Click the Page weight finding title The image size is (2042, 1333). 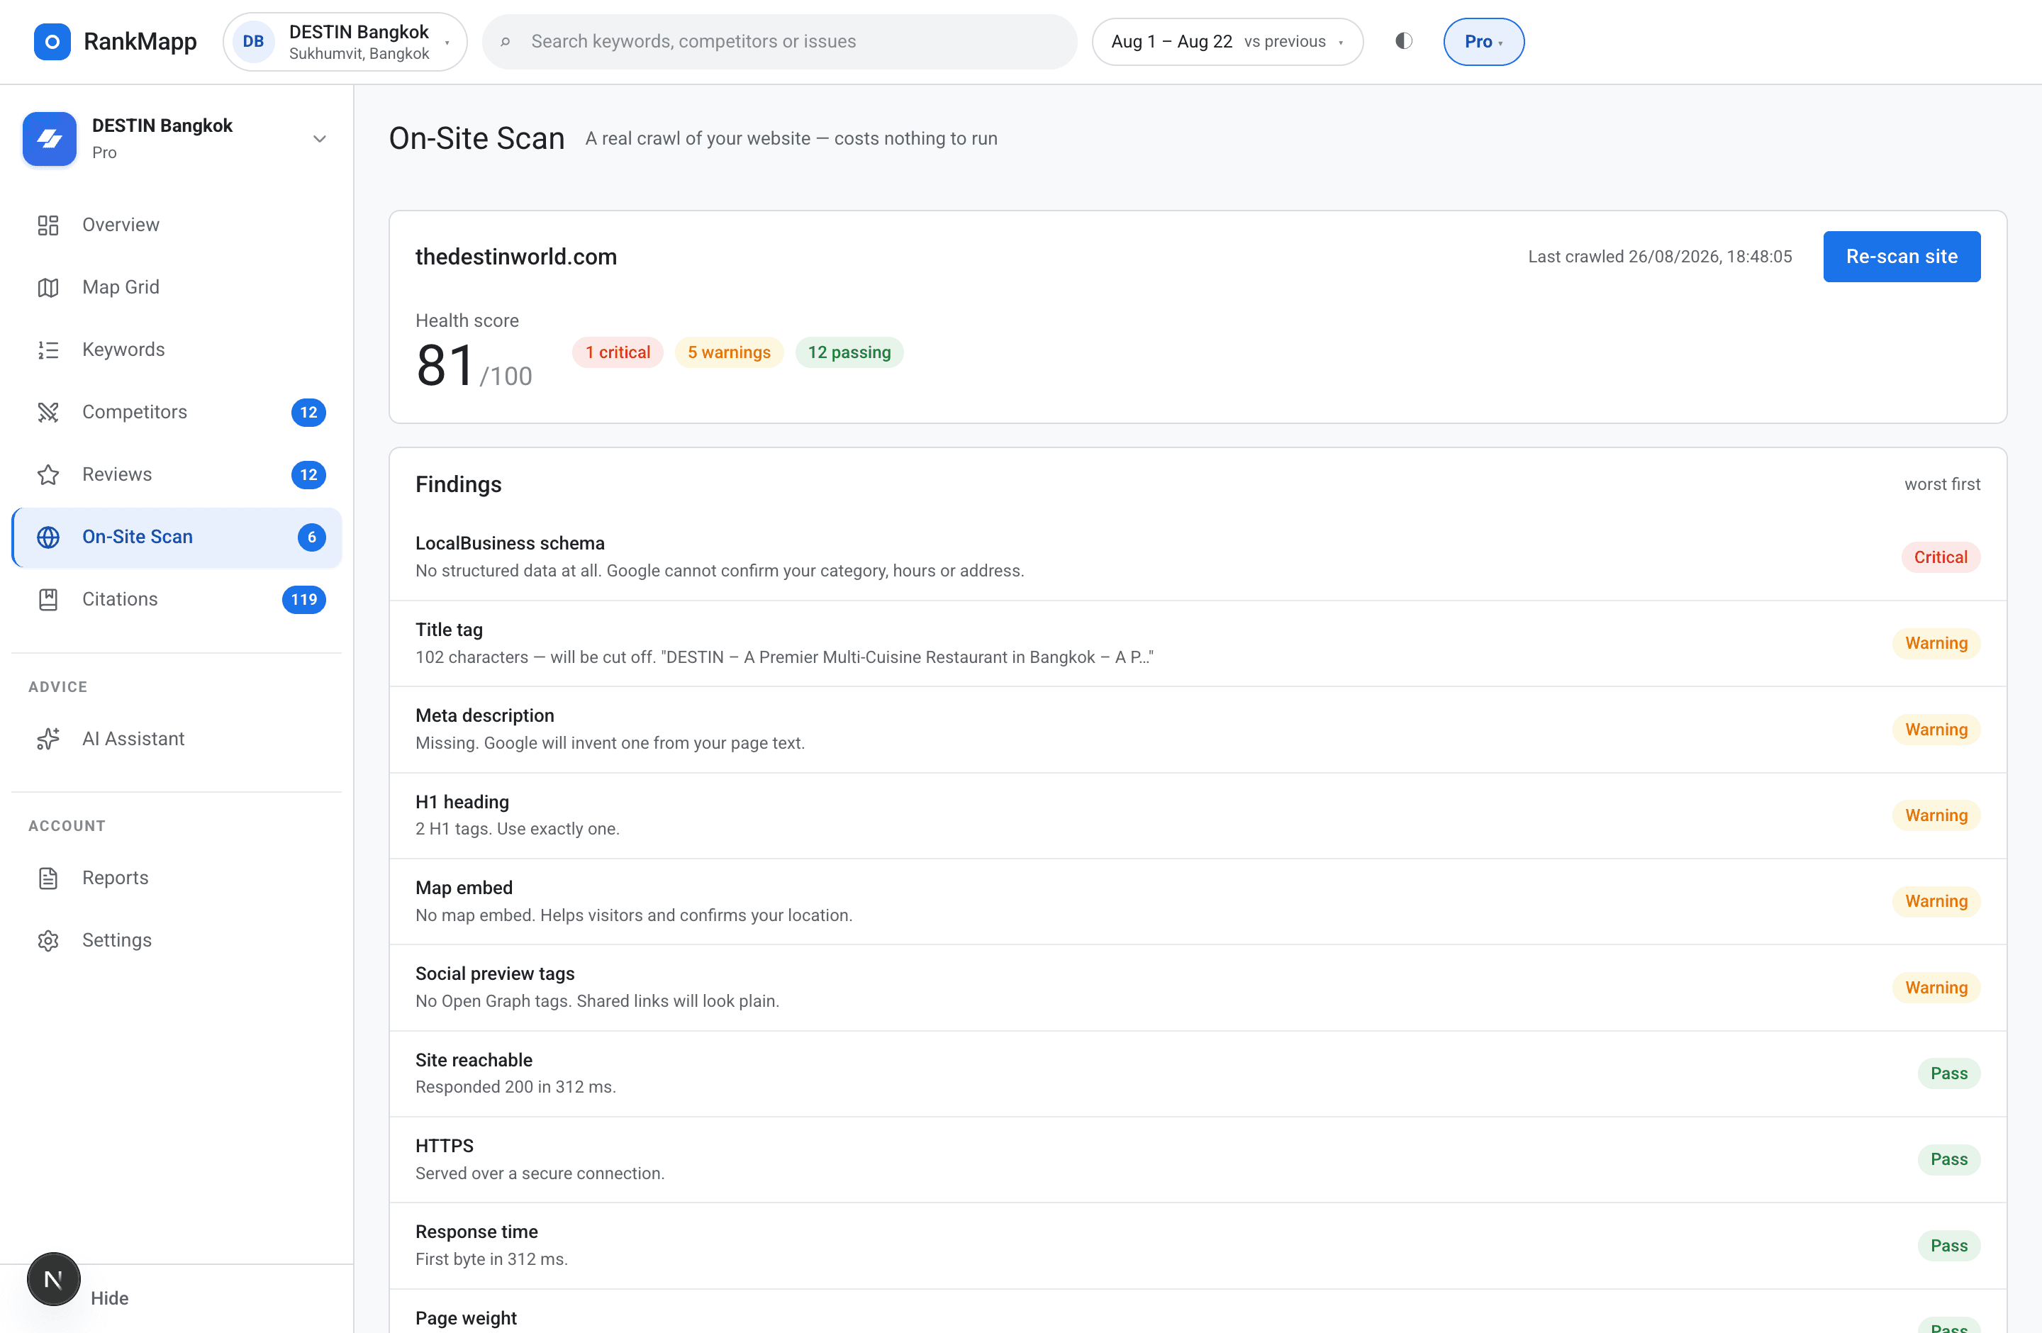pos(466,1318)
